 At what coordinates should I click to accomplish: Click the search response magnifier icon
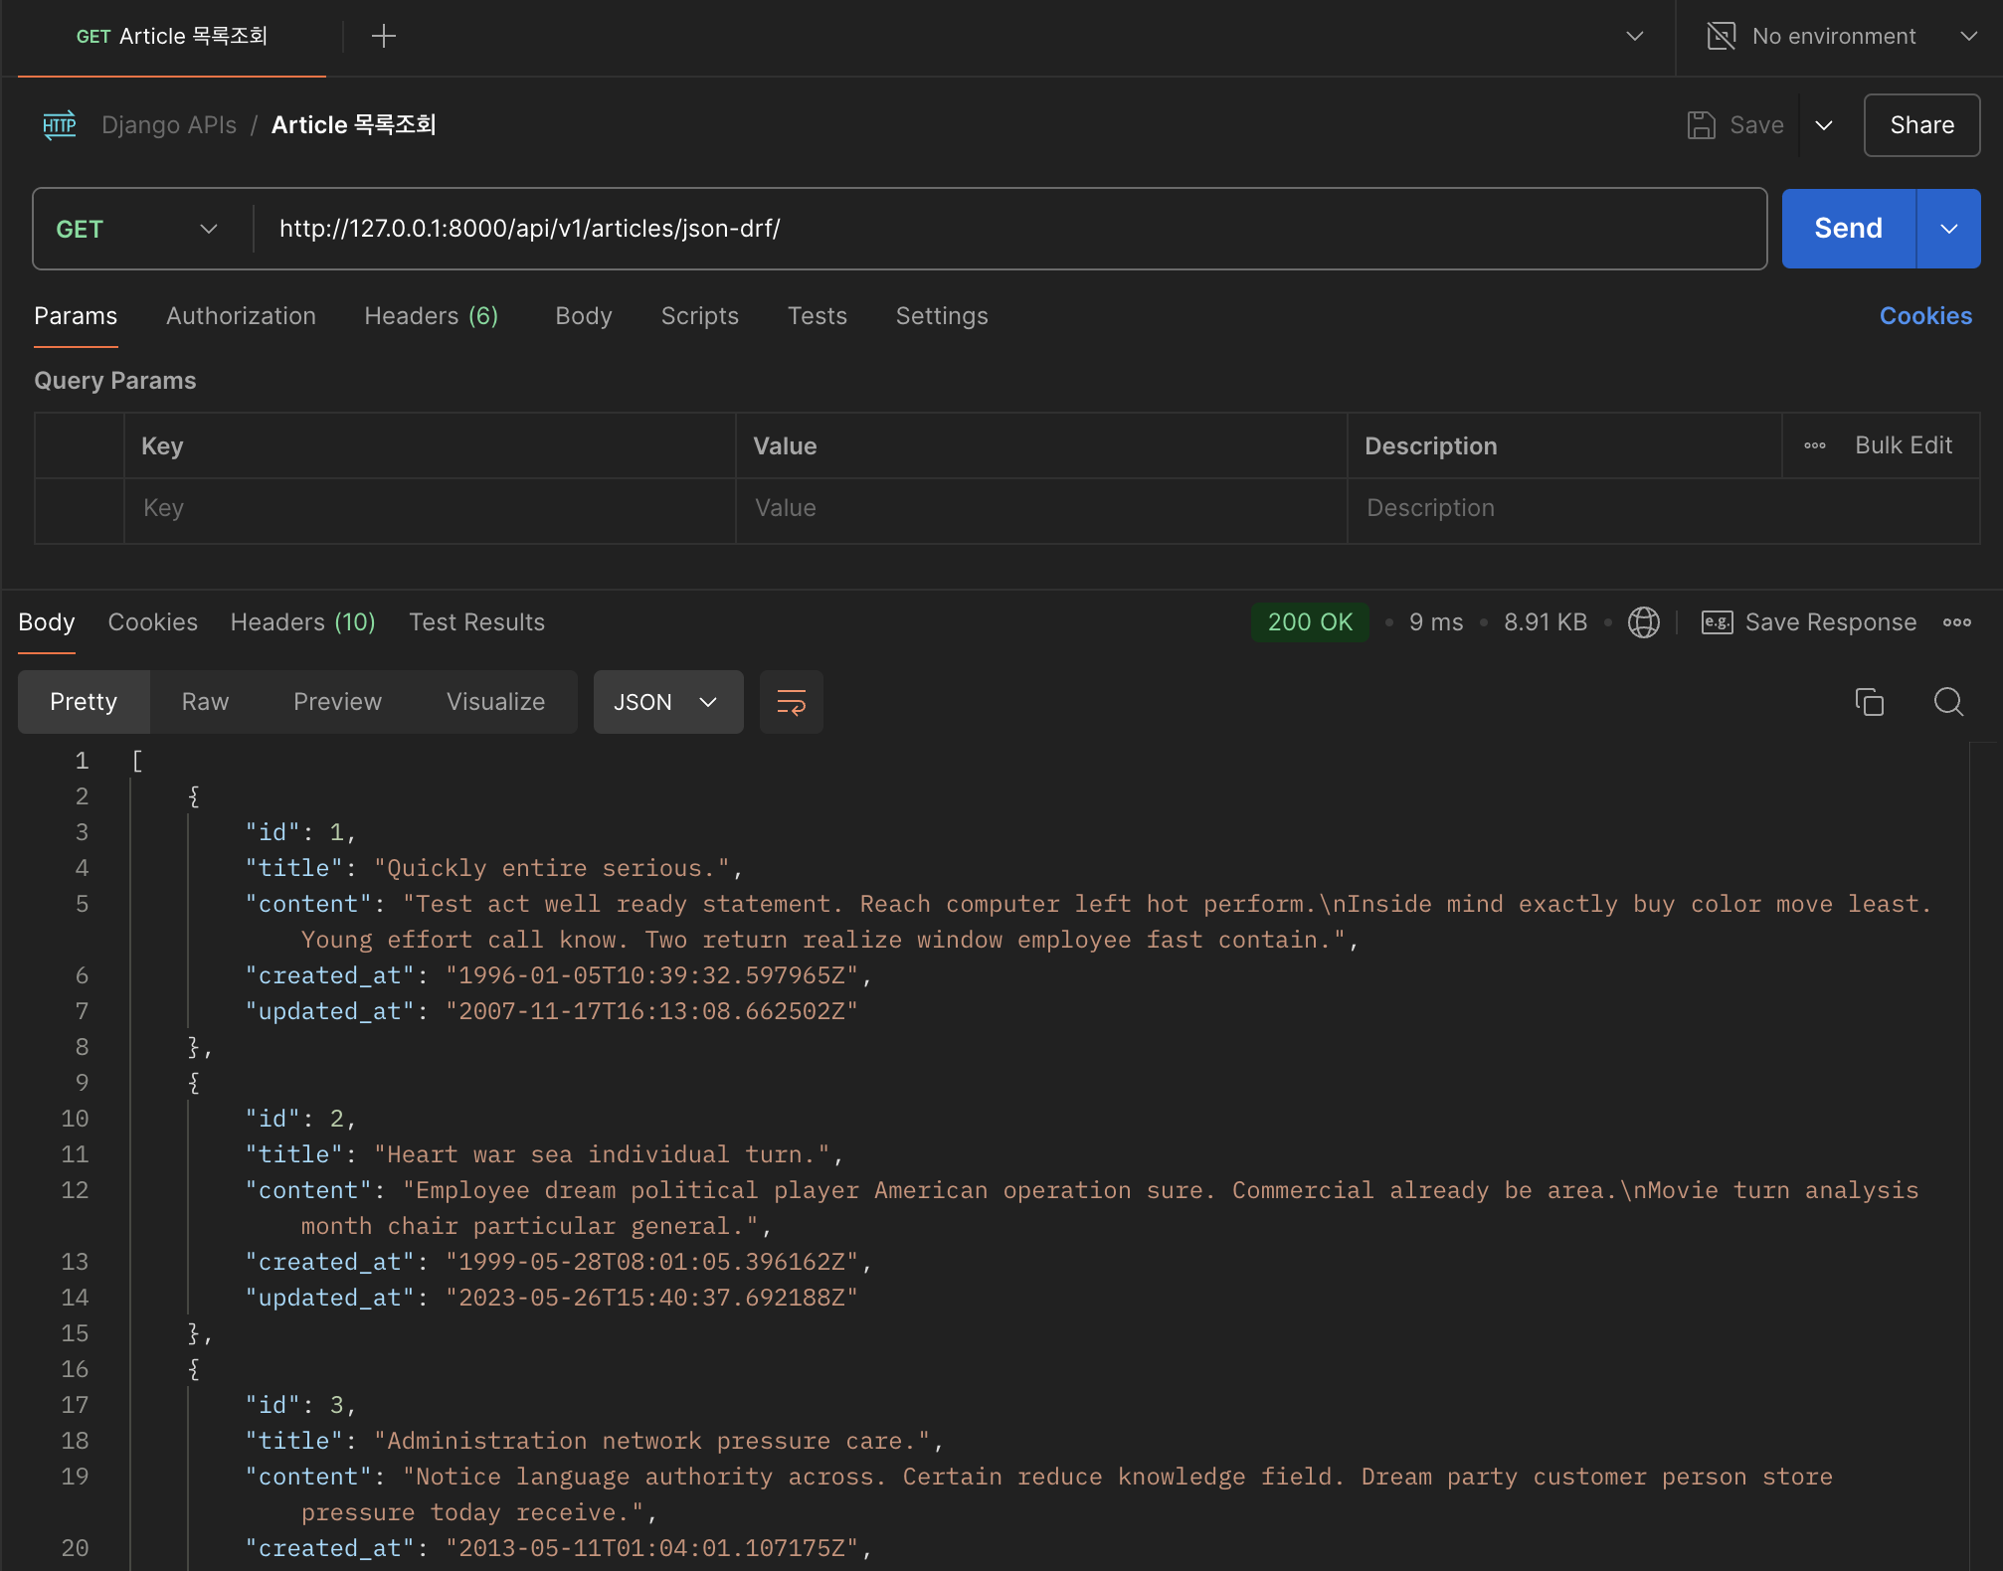[x=1947, y=702]
